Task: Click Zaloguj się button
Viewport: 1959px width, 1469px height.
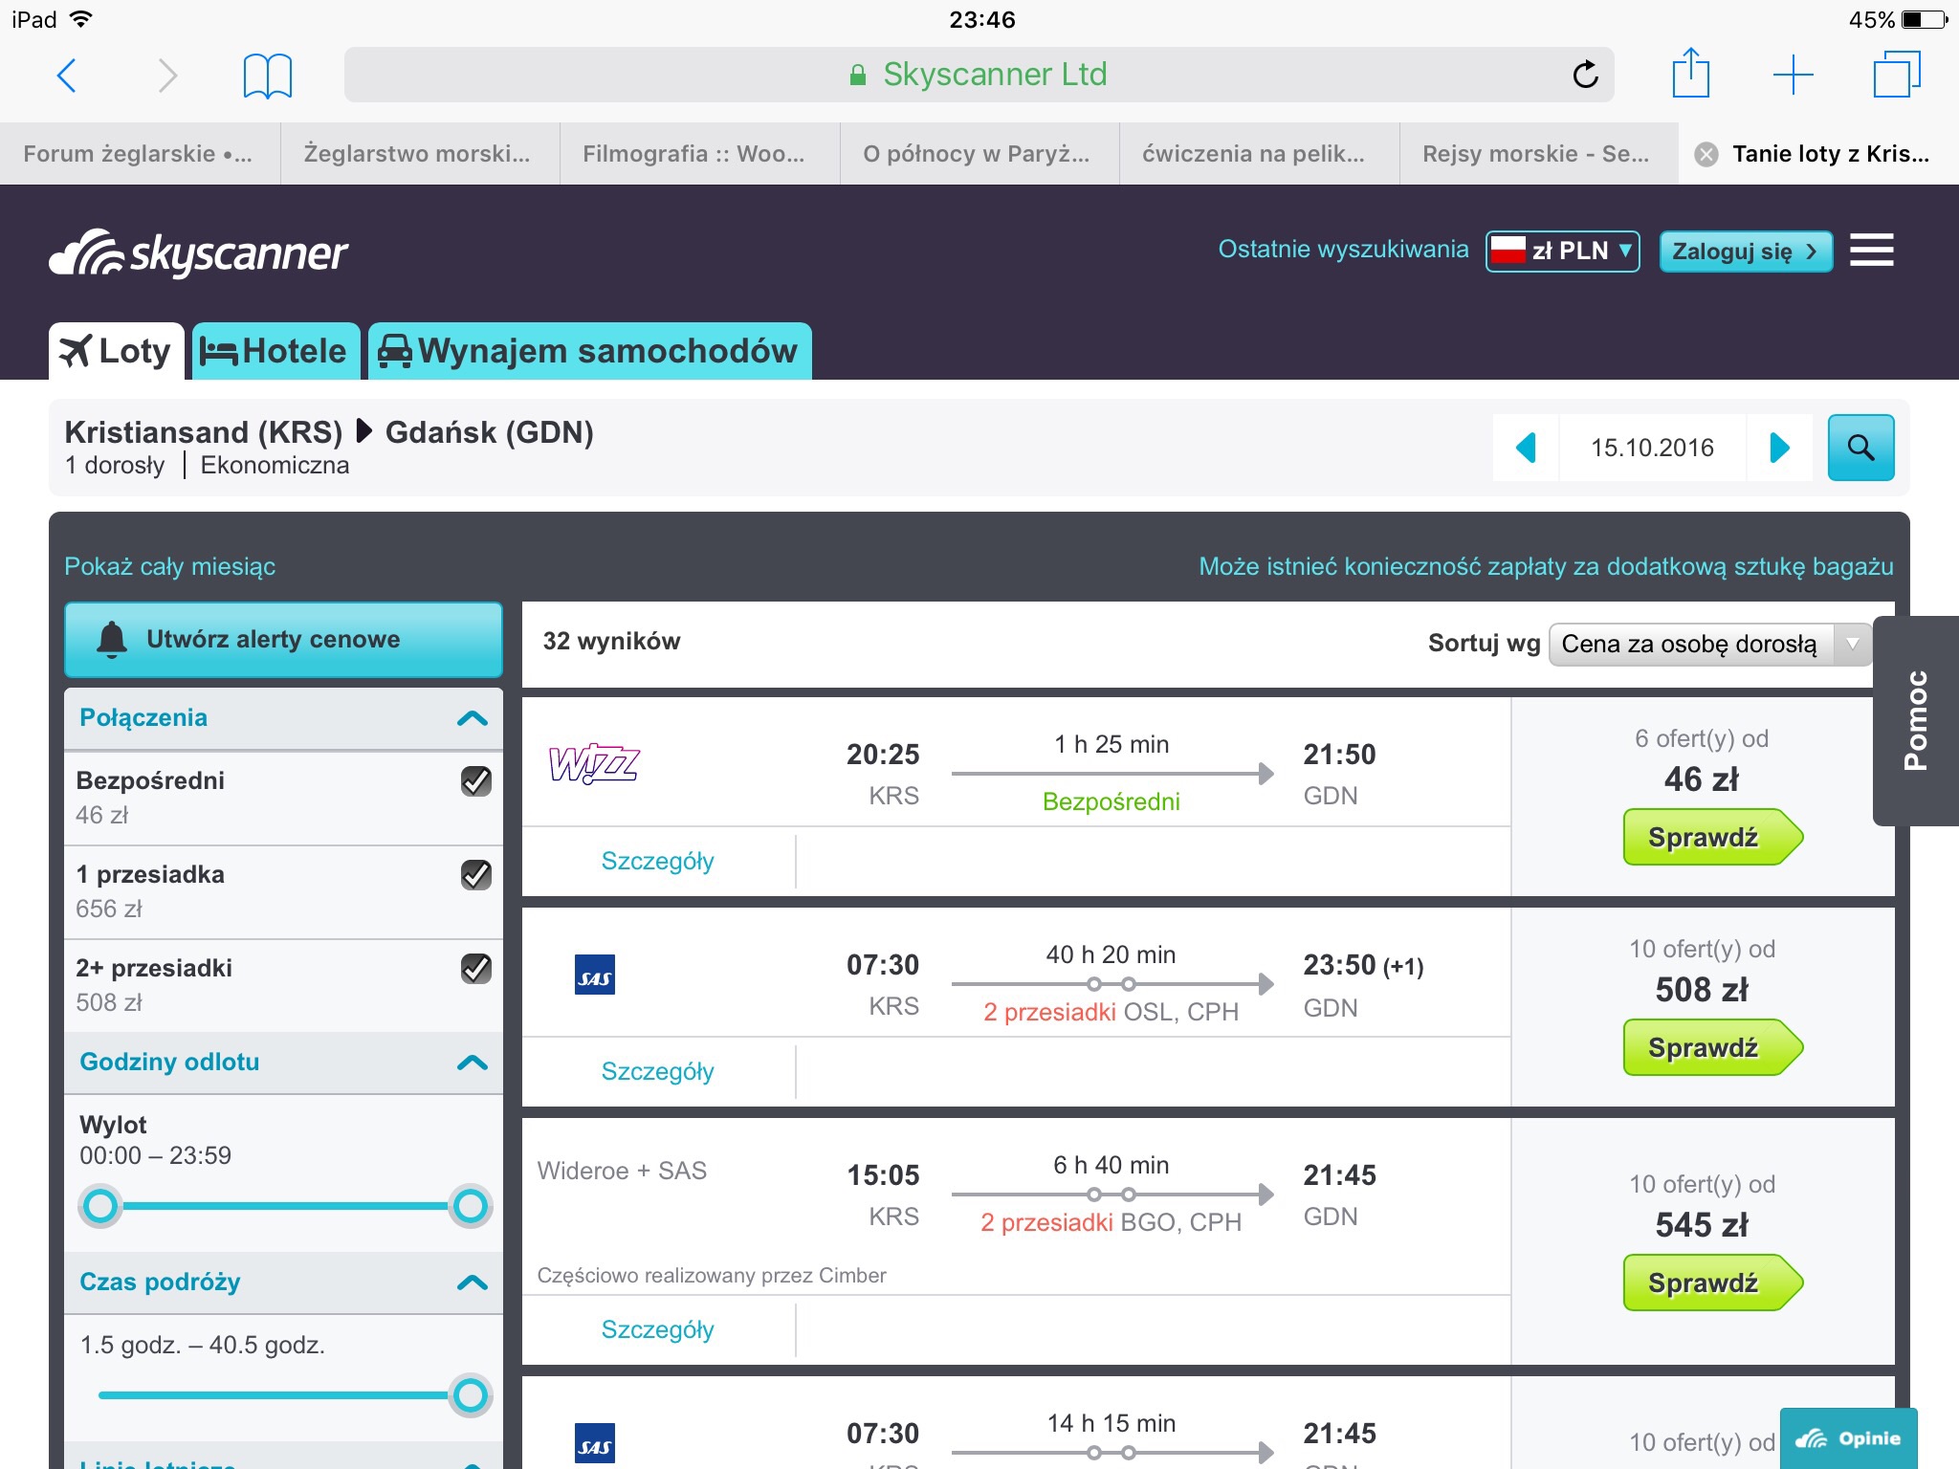Action: (x=1746, y=252)
